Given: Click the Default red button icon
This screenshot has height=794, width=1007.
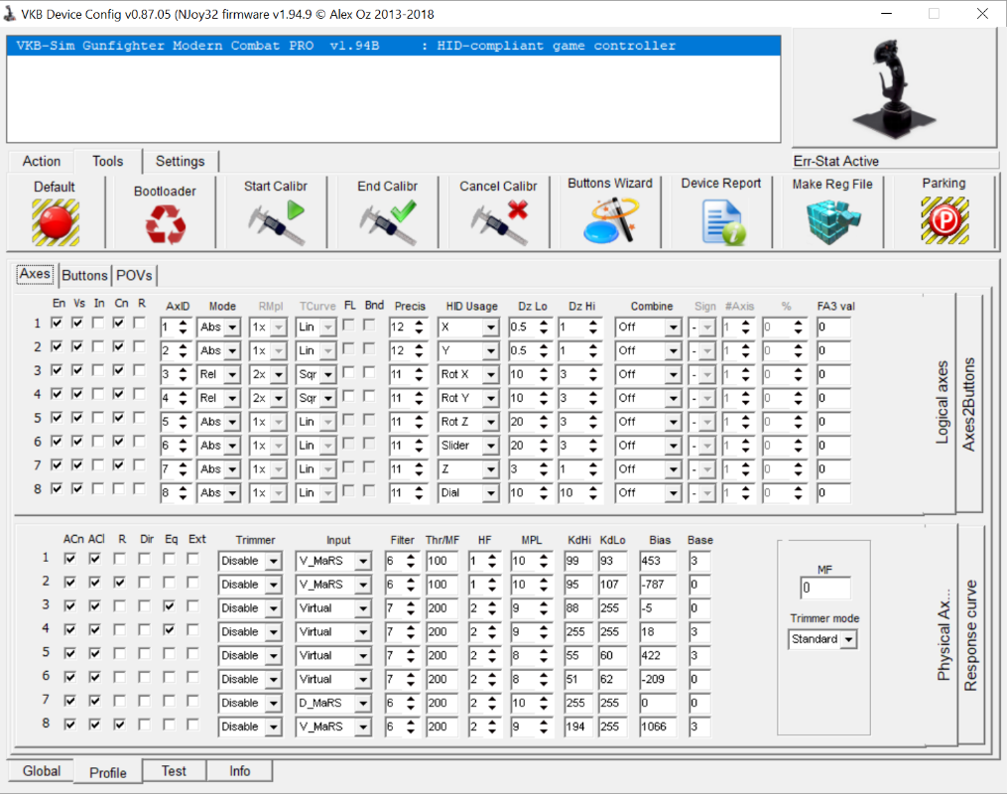Looking at the screenshot, I should (x=56, y=222).
